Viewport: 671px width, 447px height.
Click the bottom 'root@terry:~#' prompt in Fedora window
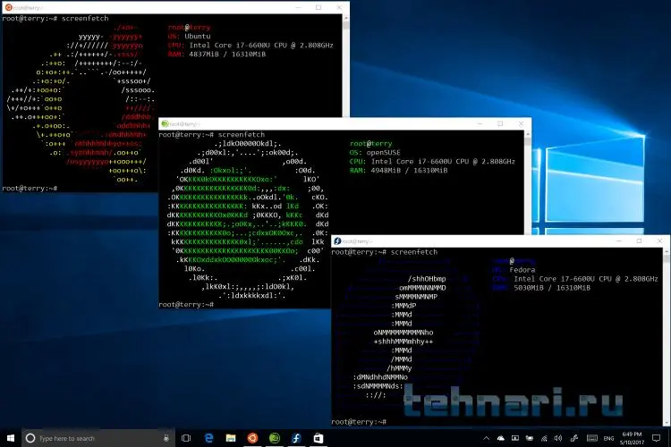click(359, 422)
